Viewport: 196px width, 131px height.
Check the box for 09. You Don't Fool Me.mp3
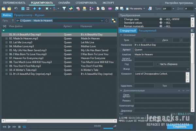(7, 66)
